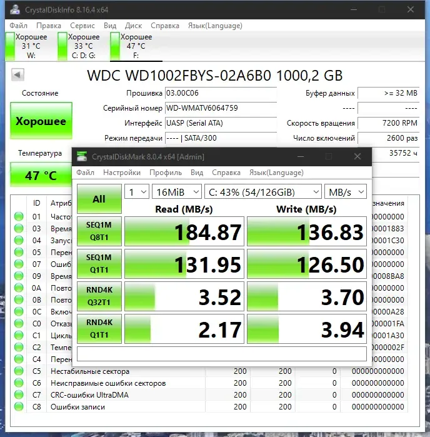This screenshot has height=437, width=430.
Task: Open Настройки menu in CrystalDiskMark
Action: [x=122, y=173]
